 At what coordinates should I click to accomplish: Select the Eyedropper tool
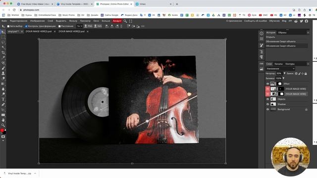coord(3,58)
